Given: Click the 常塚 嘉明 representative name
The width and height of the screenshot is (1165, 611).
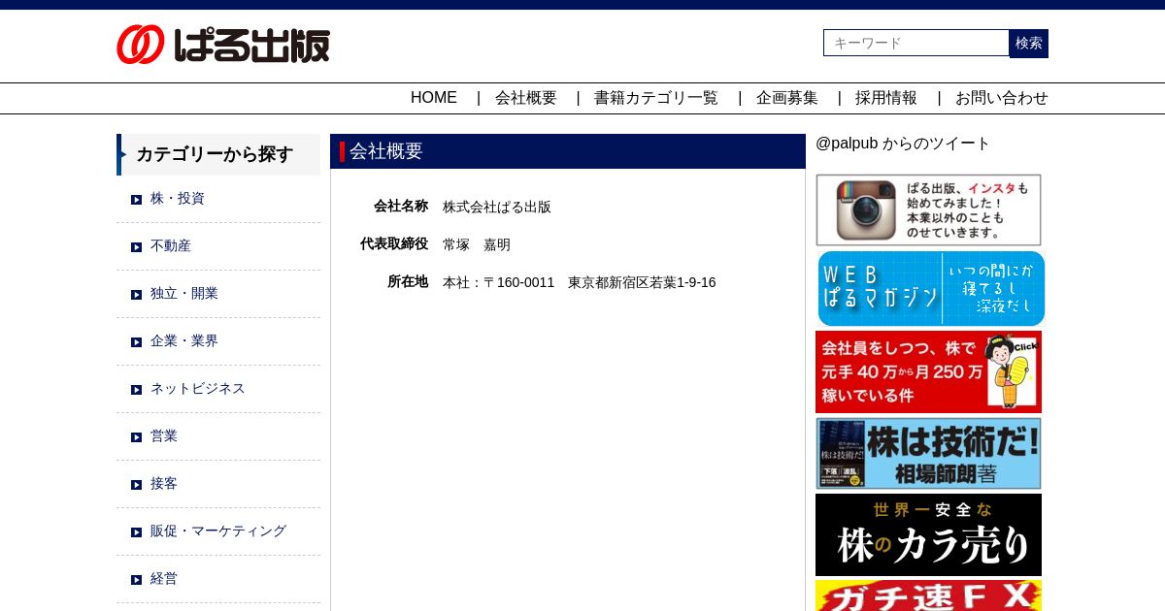Looking at the screenshot, I should (x=477, y=244).
